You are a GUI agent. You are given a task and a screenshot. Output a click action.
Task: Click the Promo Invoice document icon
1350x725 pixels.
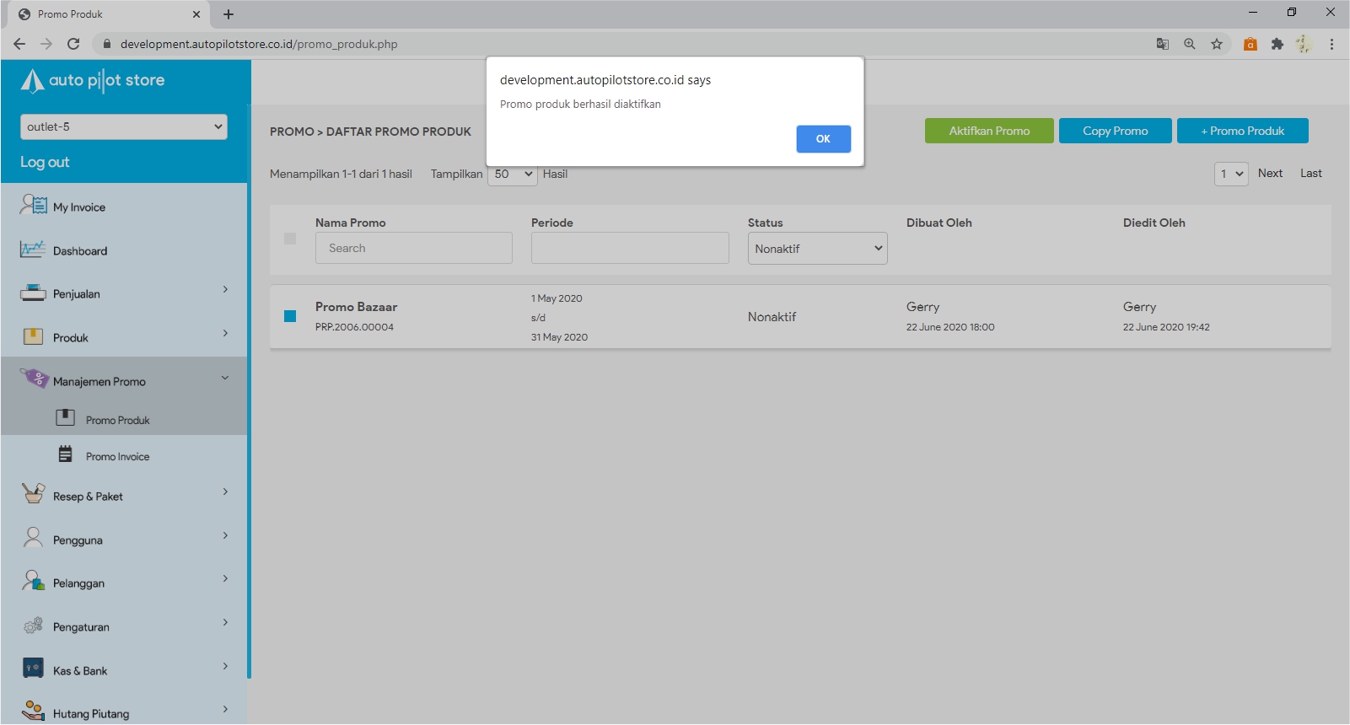65,455
